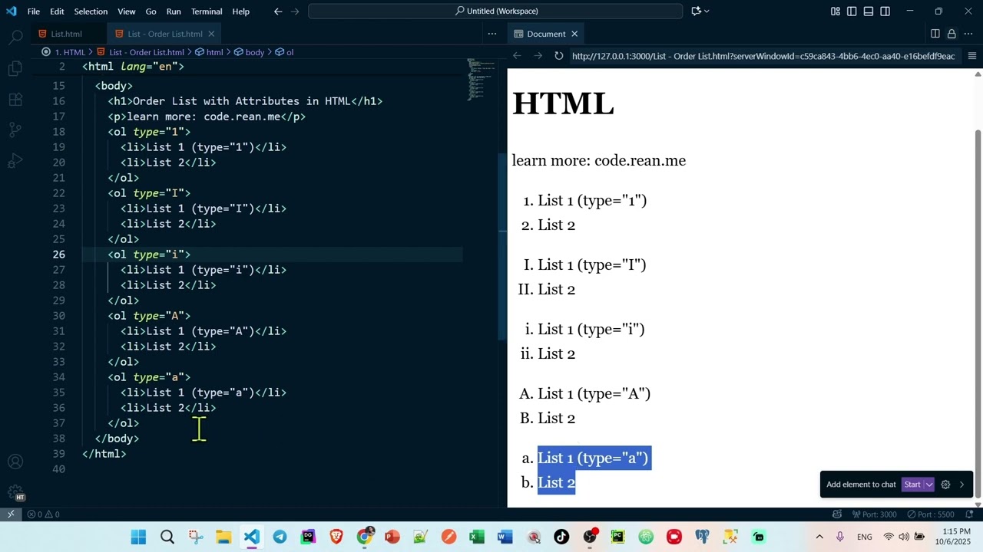This screenshot has width=983, height=552.
Task: Click the Port: 3000 status item
Action: (x=875, y=514)
